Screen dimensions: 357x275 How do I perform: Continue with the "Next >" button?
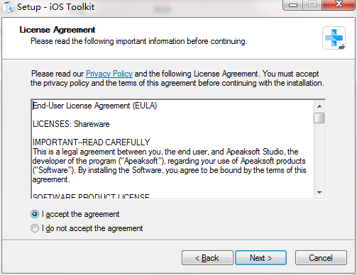pos(260,258)
